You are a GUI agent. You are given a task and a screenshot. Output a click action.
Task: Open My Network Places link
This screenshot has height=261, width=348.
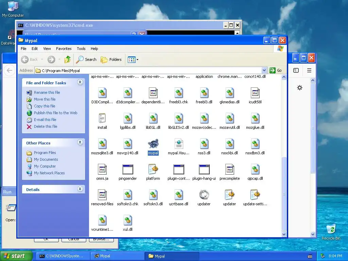(x=49, y=173)
